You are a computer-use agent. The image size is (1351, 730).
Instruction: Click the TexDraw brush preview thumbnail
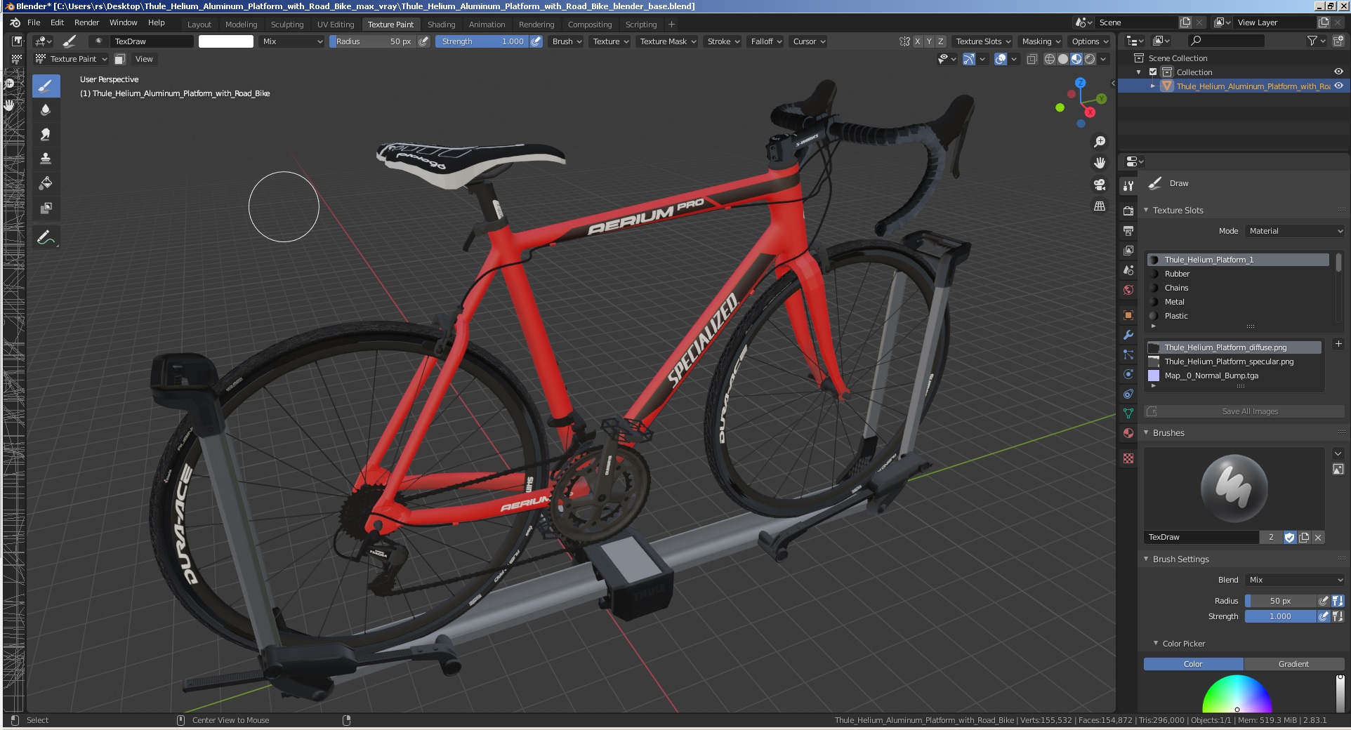[x=1234, y=489]
